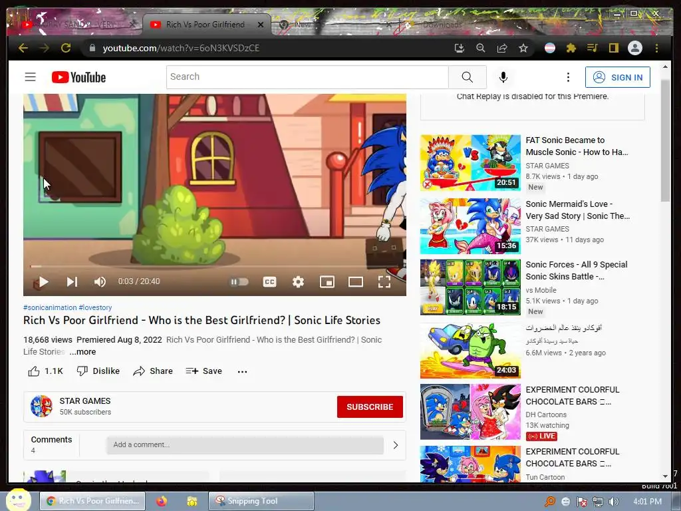Image resolution: width=681 pixels, height=511 pixels.
Task: Mute the video with the speaker icon
Action: pos(100,282)
